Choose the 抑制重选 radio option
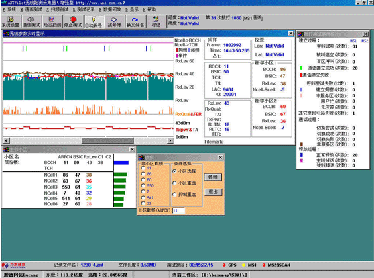Image resolution: width=374 pixels, height=278 pixels. [x=174, y=195]
